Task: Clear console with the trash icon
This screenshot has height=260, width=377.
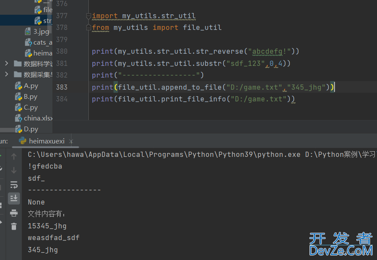Action: click(14, 226)
